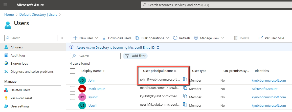Tick the checkbox for Kyubit
Viewport: 292px width, 112px height.
click(x=73, y=97)
